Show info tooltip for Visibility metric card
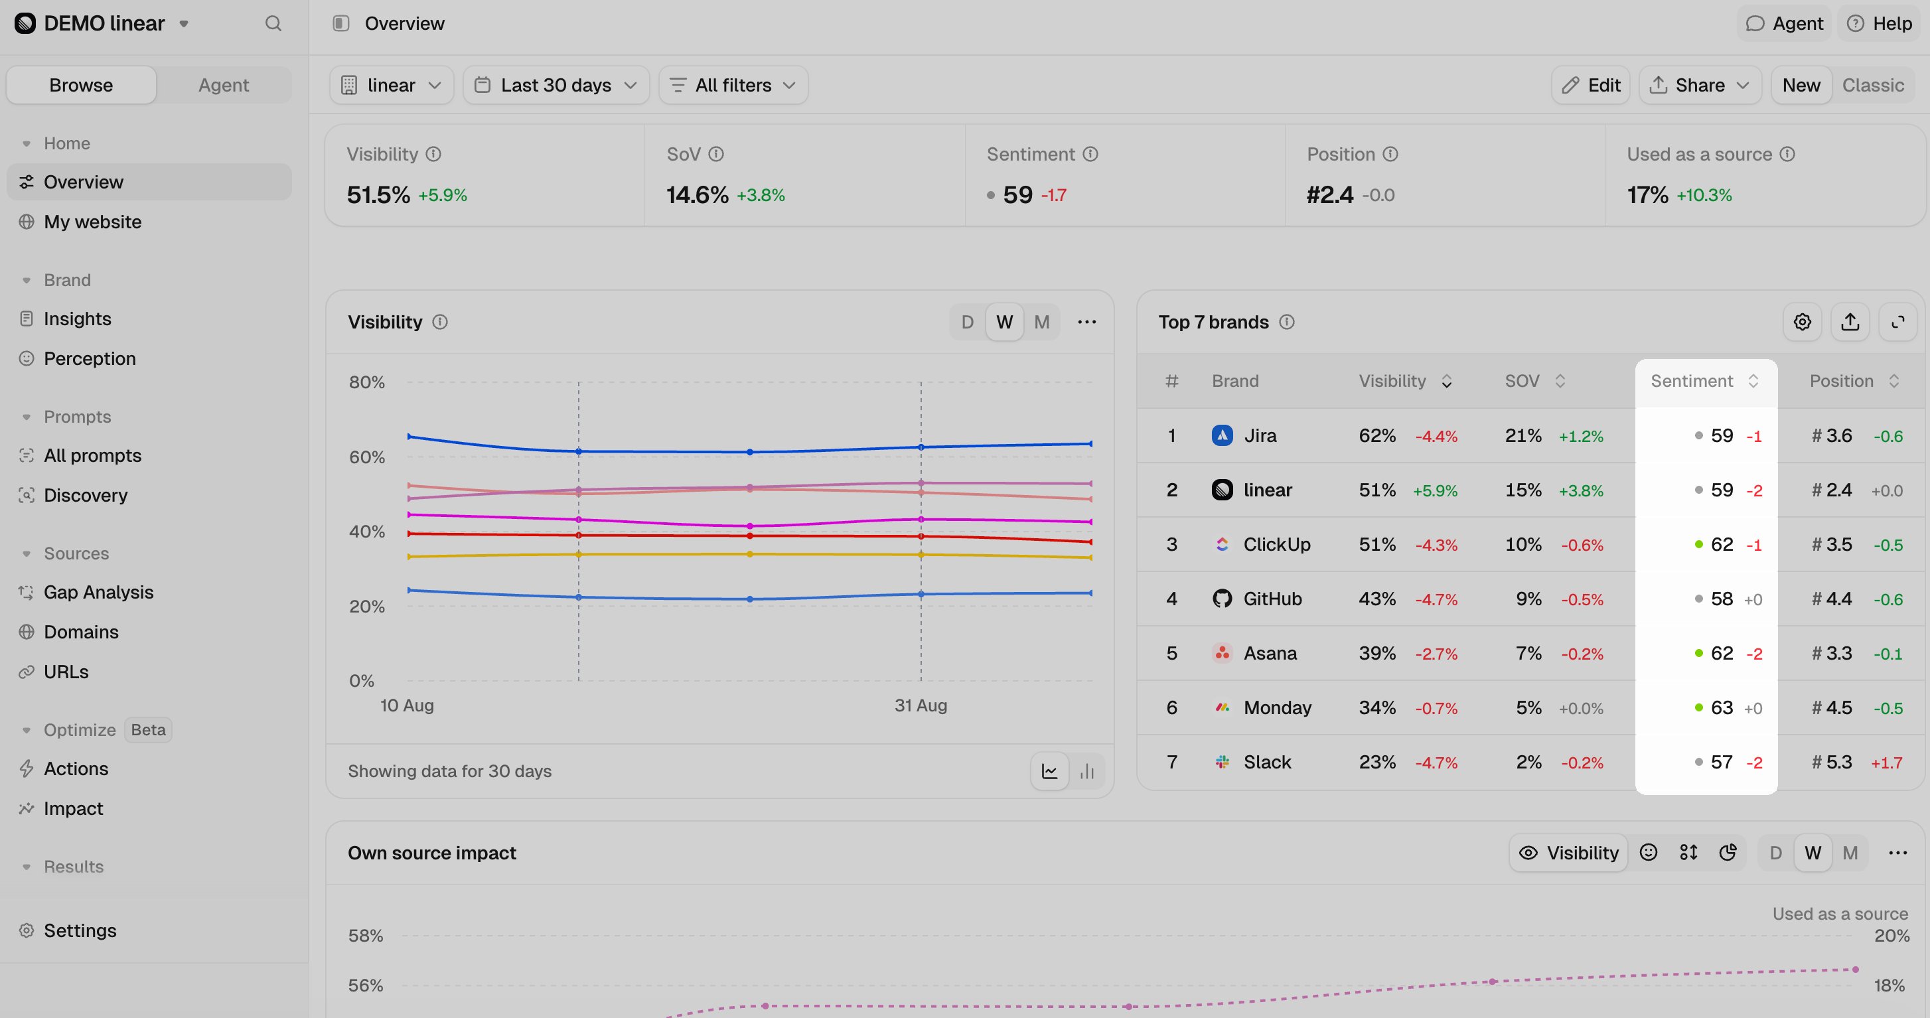The width and height of the screenshot is (1930, 1018). coord(434,153)
